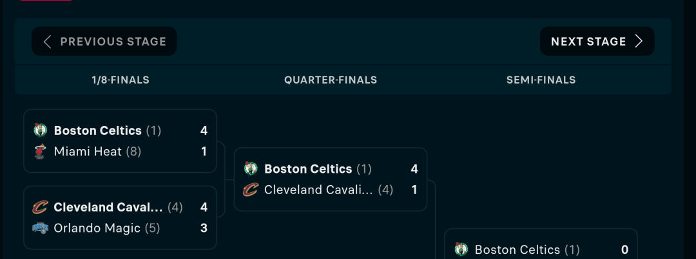Click the left chevron beside Previous Stage

(47, 41)
